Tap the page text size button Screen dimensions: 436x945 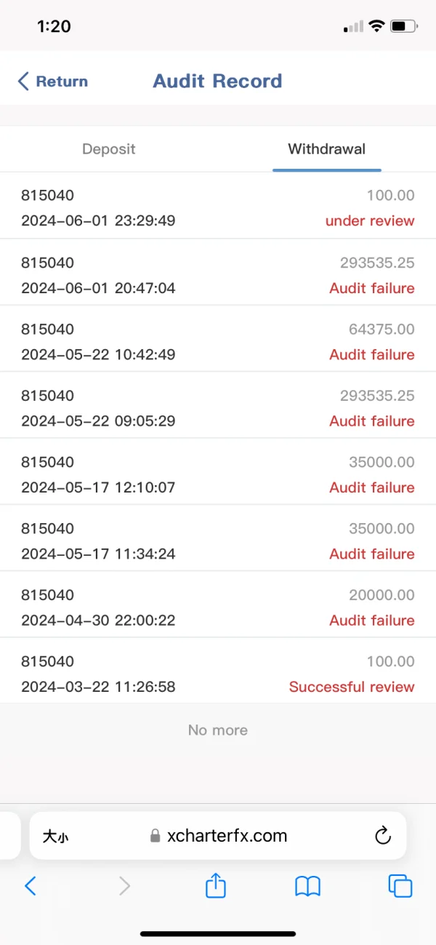[56, 837]
